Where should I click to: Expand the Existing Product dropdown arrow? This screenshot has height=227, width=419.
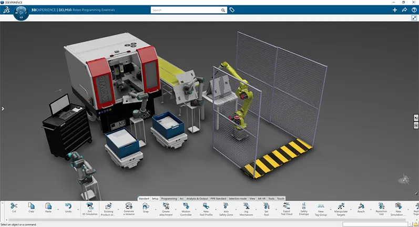click(x=118, y=209)
